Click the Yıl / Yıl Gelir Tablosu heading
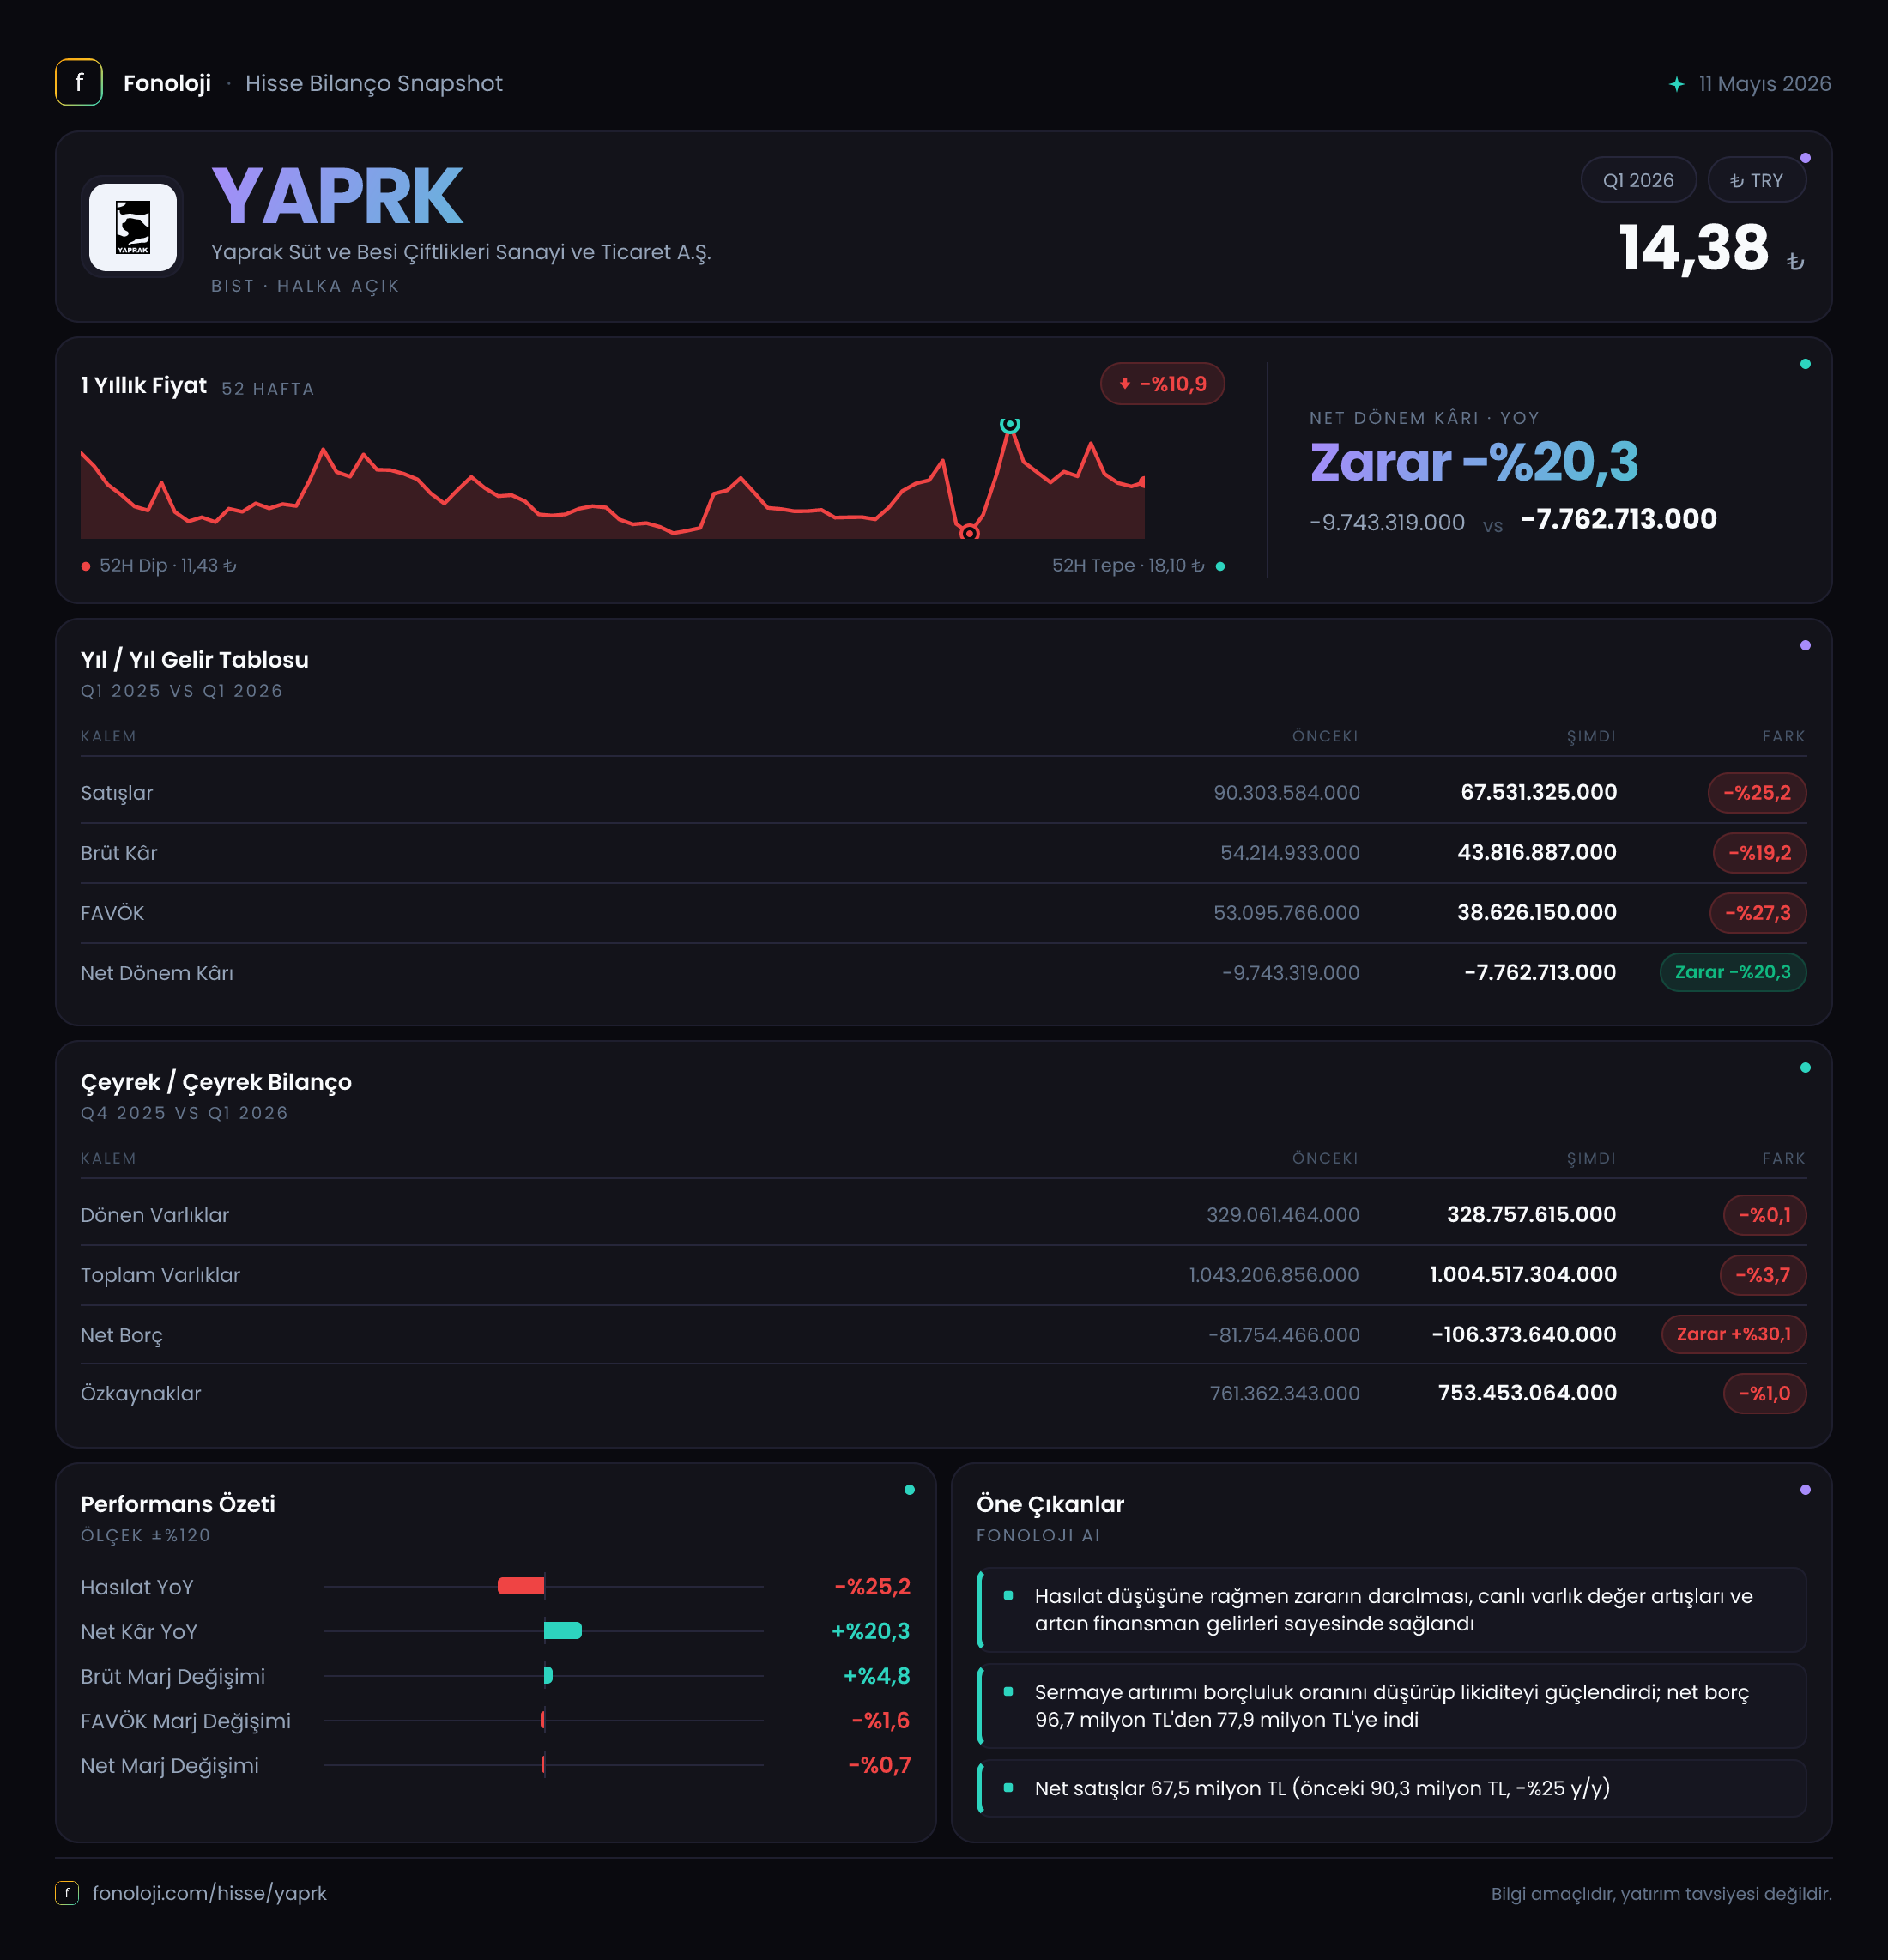Viewport: 1888px width, 1960px height. 195,660
